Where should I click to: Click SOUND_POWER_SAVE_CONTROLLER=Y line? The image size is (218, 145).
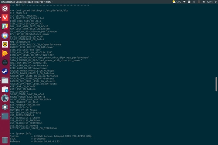click(x=31, y=100)
